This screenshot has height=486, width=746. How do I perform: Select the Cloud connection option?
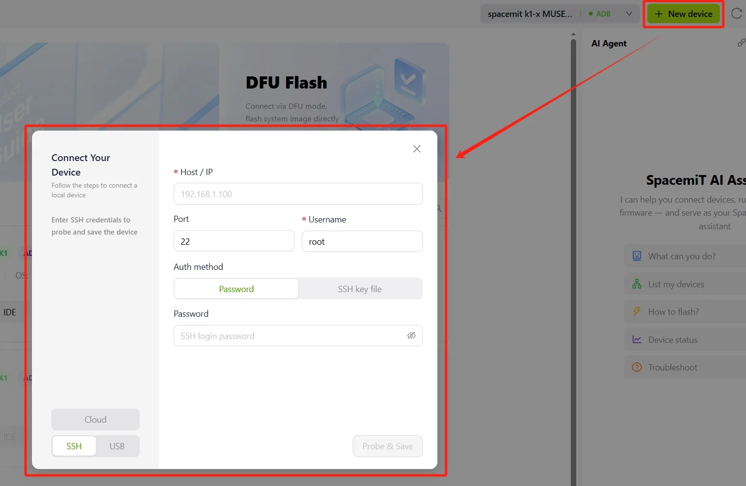click(95, 420)
